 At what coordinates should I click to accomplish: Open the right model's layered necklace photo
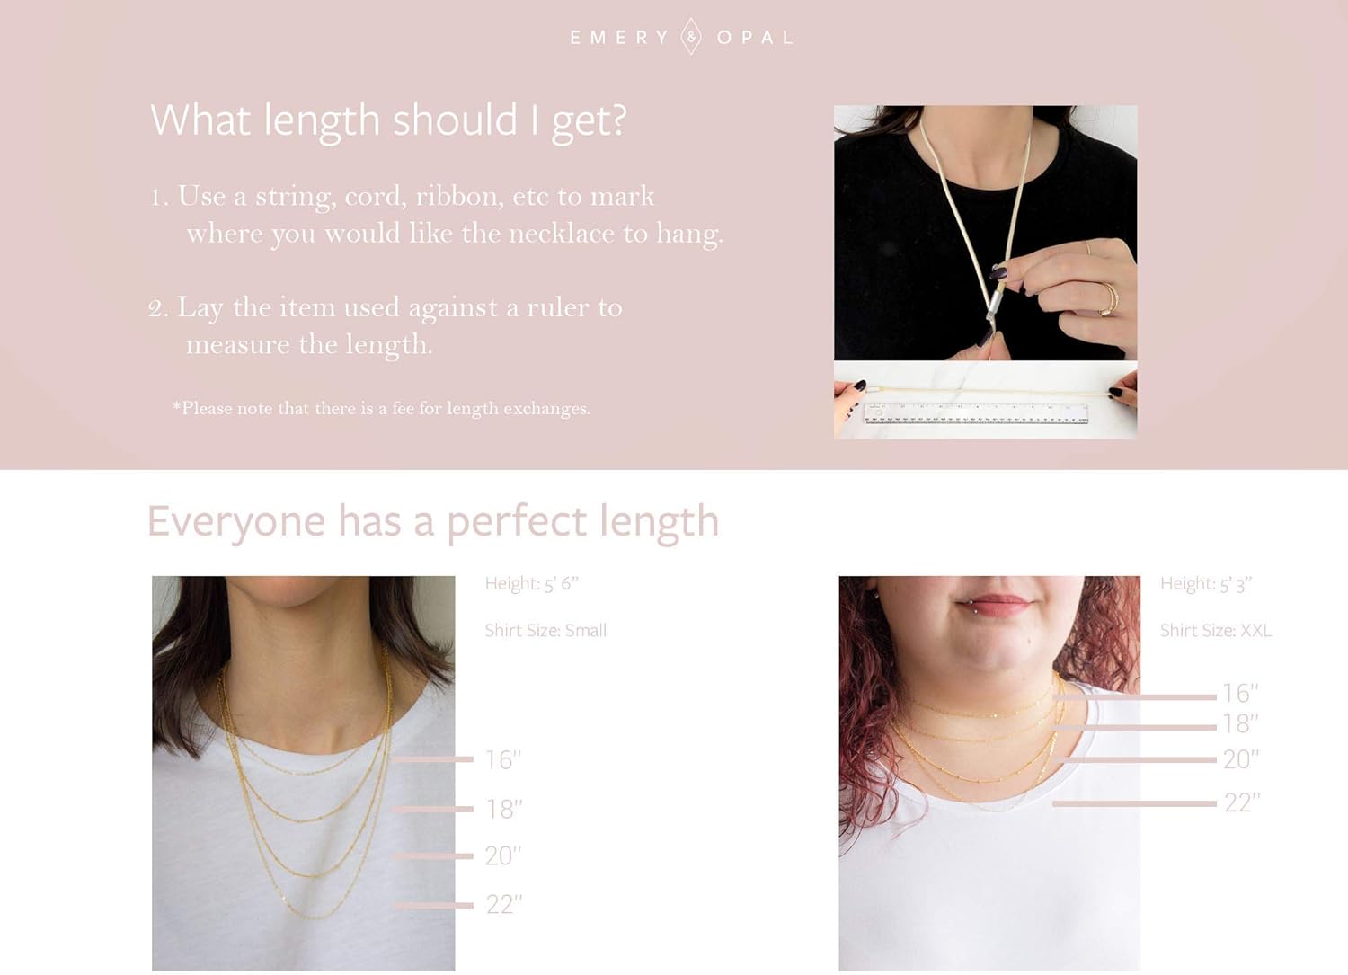pos(989,773)
